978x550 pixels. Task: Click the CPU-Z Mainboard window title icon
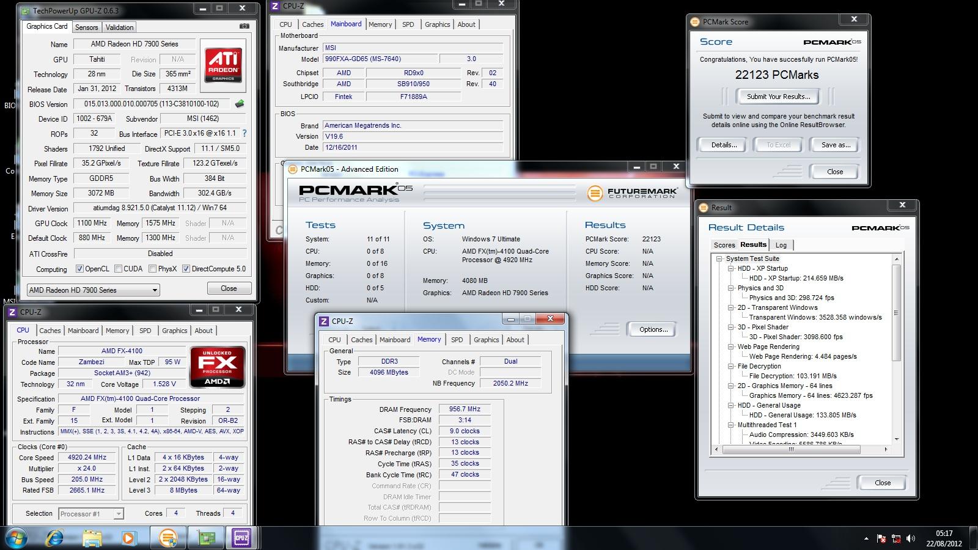tap(275, 5)
